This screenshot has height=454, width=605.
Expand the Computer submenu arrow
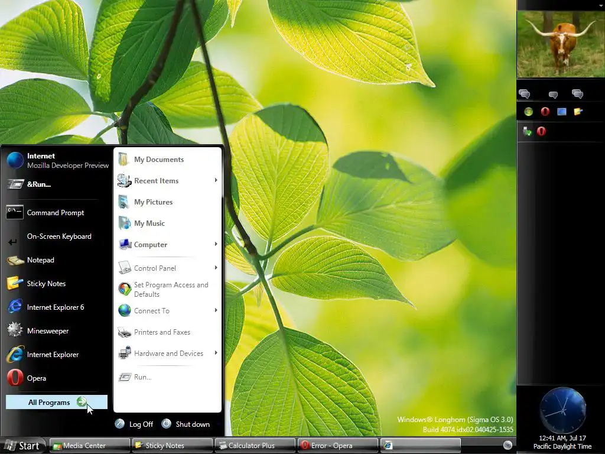216,244
